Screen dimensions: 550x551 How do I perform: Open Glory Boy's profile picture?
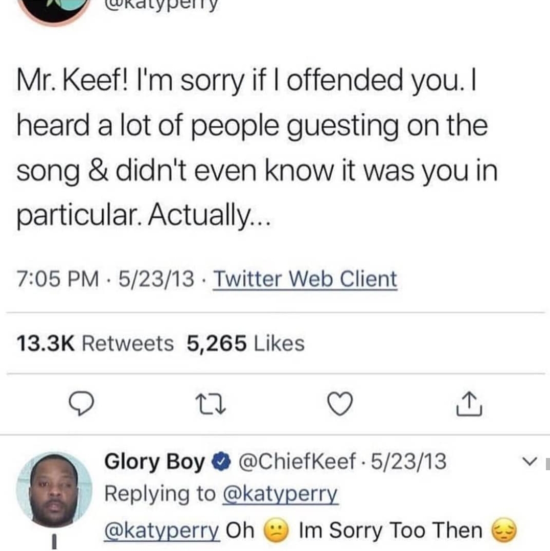54,490
